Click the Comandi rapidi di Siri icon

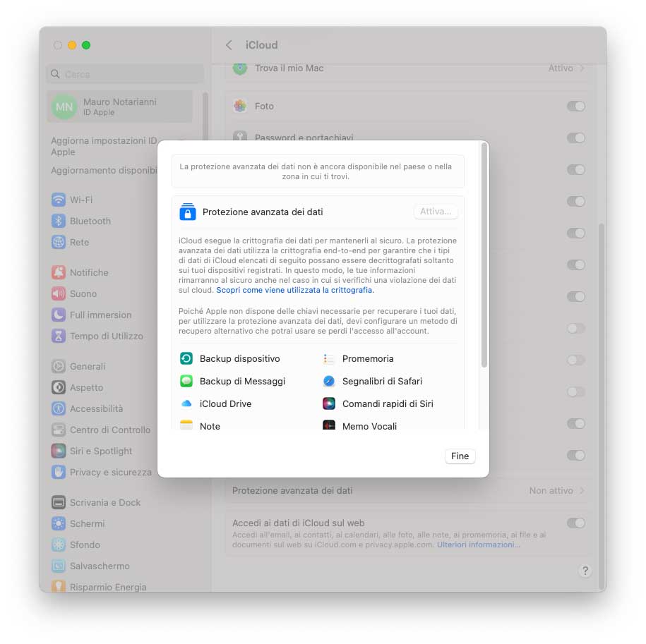pyautogui.click(x=329, y=403)
